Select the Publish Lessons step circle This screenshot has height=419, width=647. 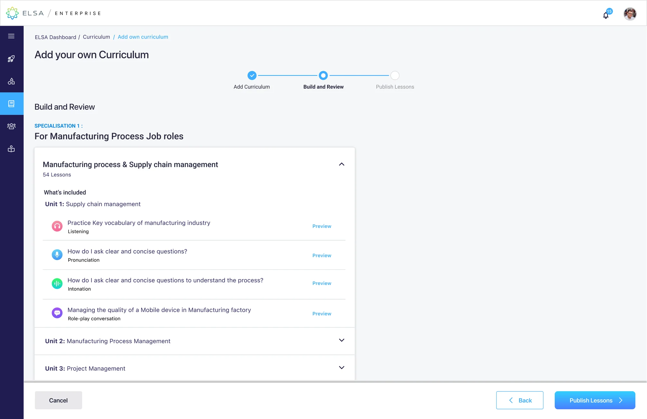click(395, 75)
